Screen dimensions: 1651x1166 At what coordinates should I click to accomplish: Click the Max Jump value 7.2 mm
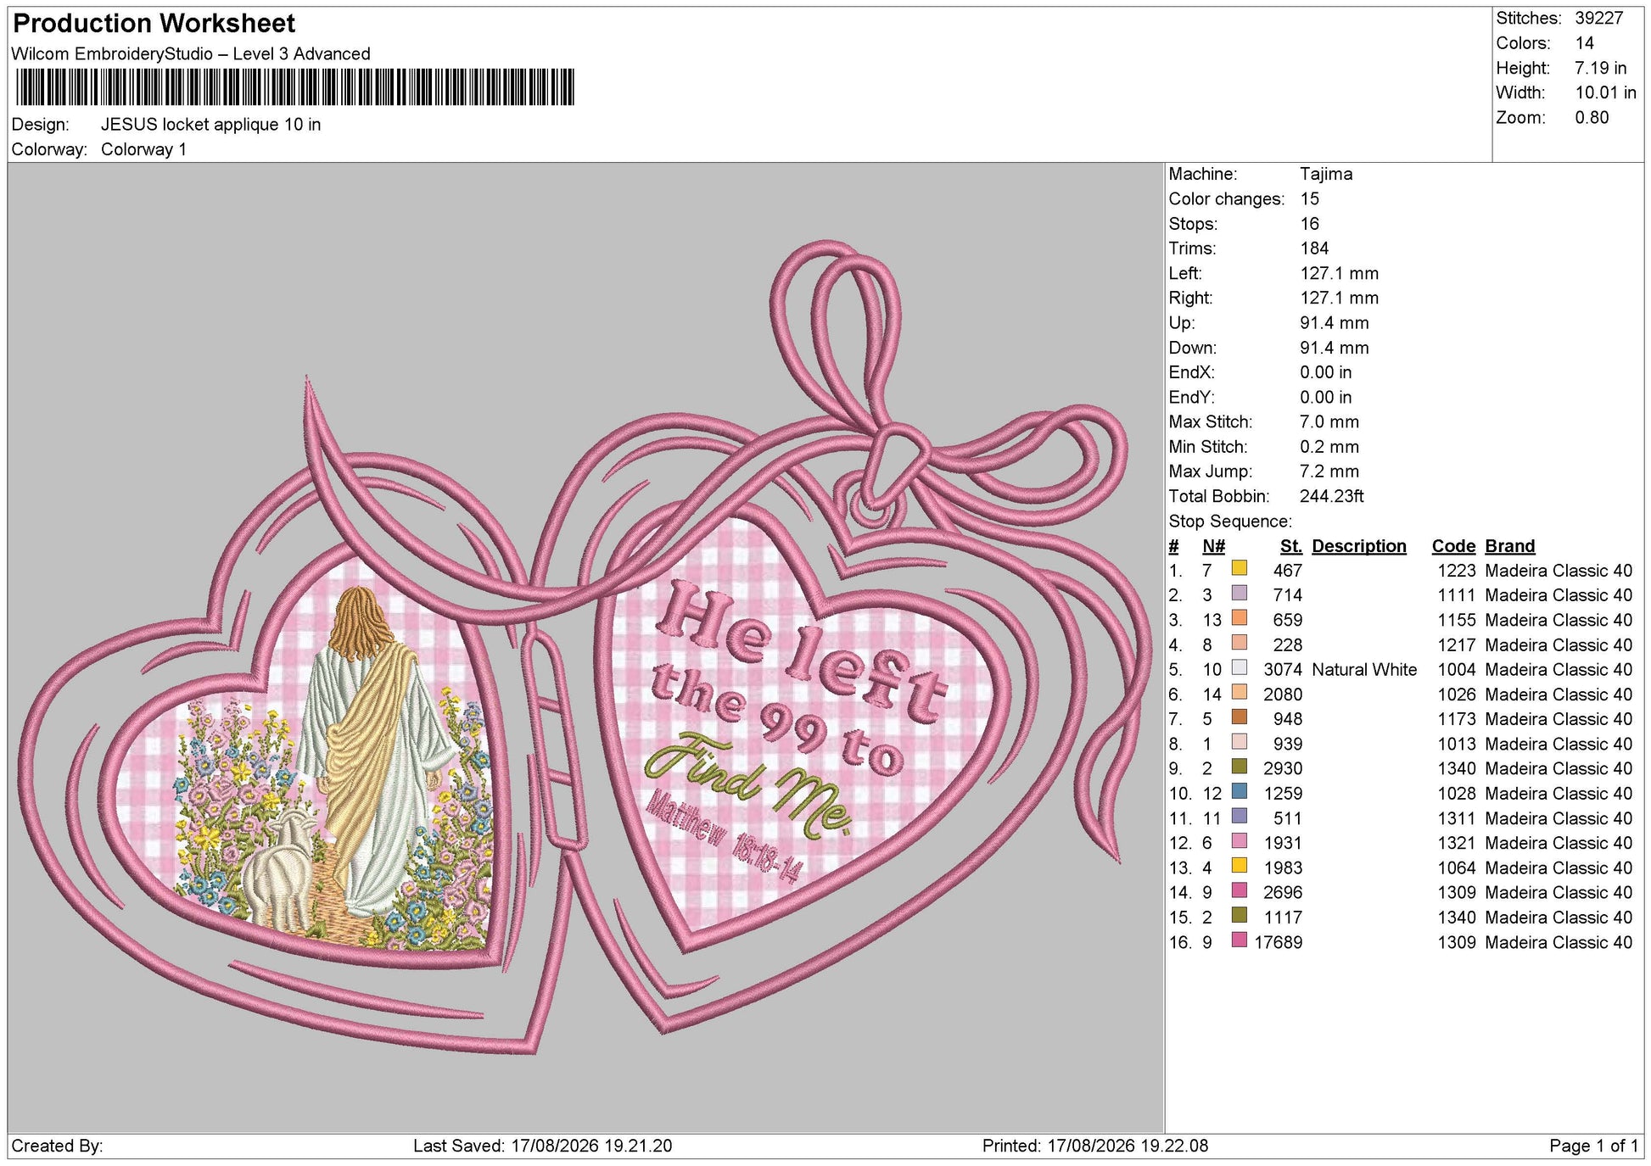[x=1329, y=471]
